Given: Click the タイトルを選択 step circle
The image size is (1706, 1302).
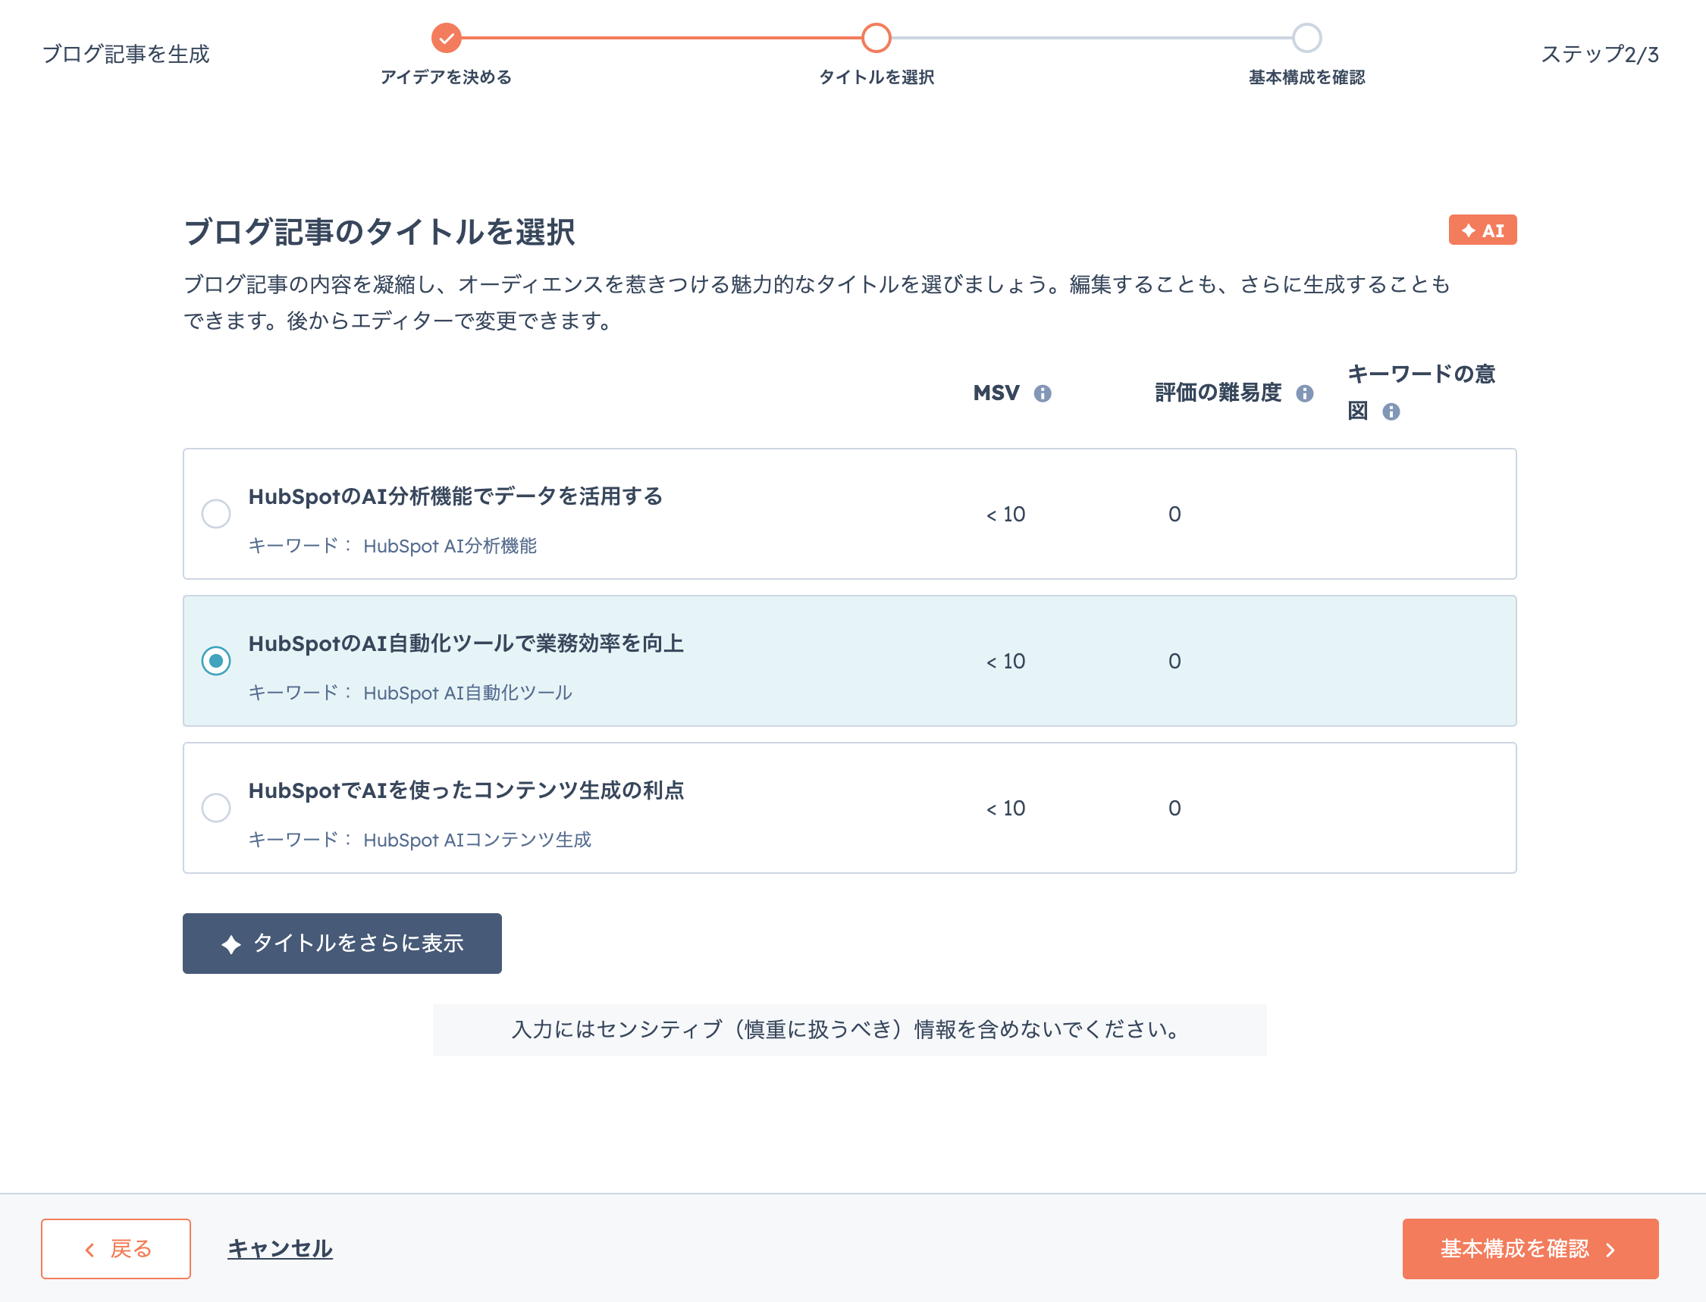Looking at the screenshot, I should (877, 37).
